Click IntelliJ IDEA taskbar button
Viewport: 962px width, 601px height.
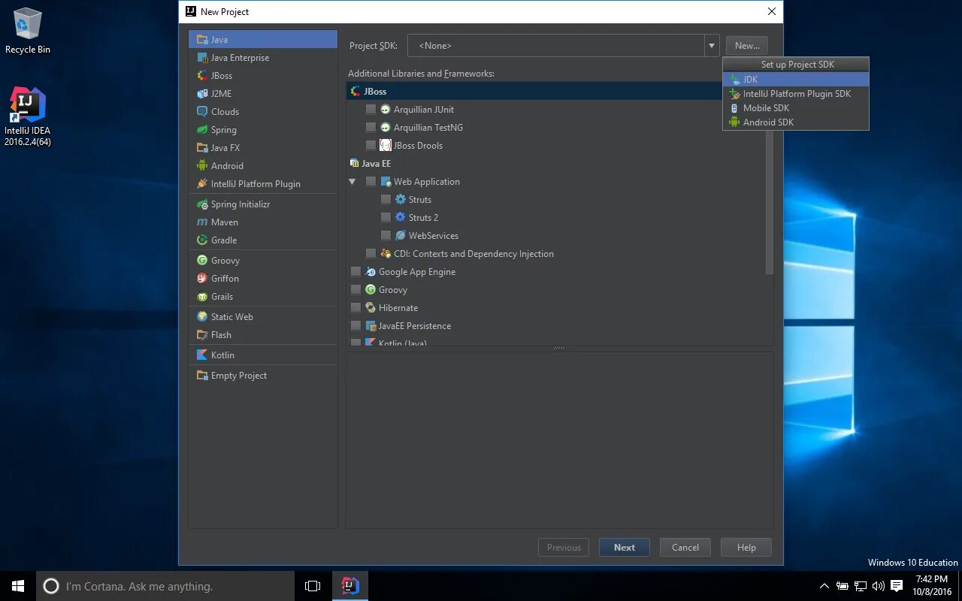point(350,586)
